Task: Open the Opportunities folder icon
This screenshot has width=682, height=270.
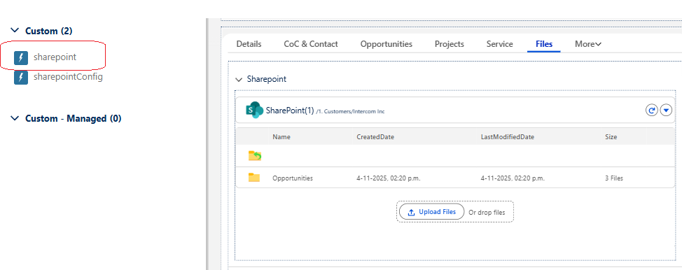Action: coord(254,178)
